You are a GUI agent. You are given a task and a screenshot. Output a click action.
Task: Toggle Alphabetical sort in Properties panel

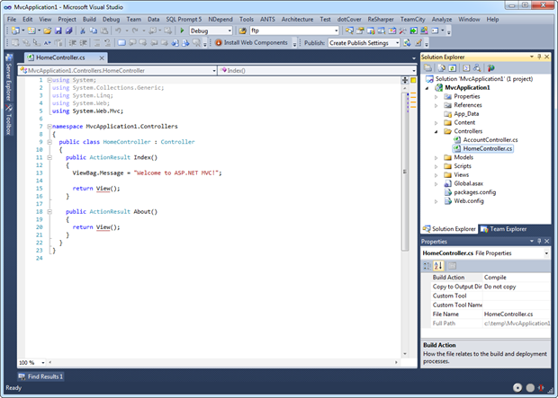pos(438,265)
